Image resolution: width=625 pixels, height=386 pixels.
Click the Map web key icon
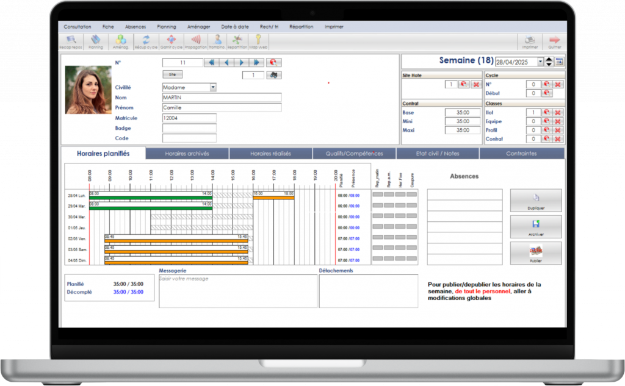click(x=258, y=41)
